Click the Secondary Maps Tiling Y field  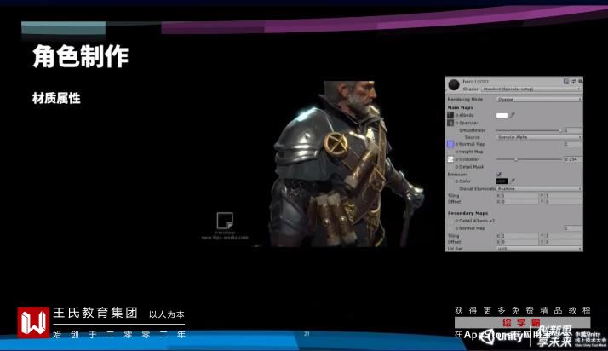coord(564,236)
